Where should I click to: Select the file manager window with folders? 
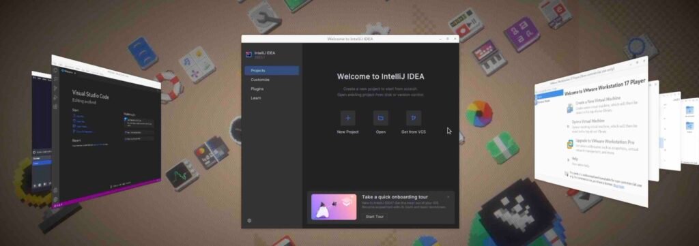689,134
